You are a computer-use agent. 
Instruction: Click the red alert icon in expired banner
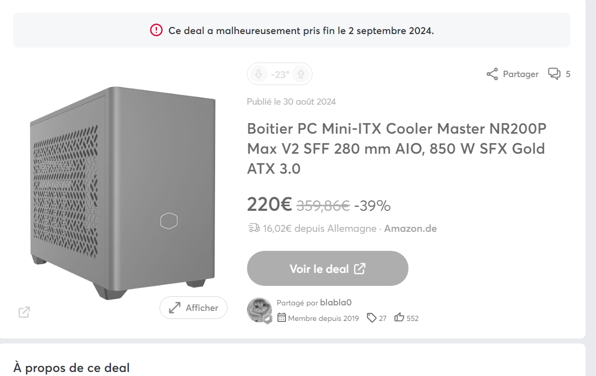coord(156,30)
